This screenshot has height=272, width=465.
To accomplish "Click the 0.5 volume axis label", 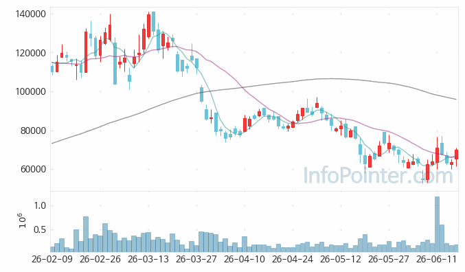I will pos(40,229).
